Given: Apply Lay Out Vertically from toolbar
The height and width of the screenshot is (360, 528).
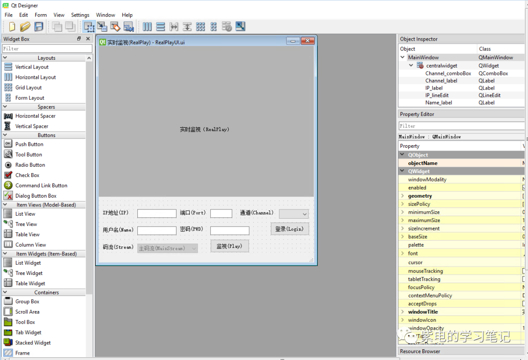Looking at the screenshot, I should (x=161, y=26).
